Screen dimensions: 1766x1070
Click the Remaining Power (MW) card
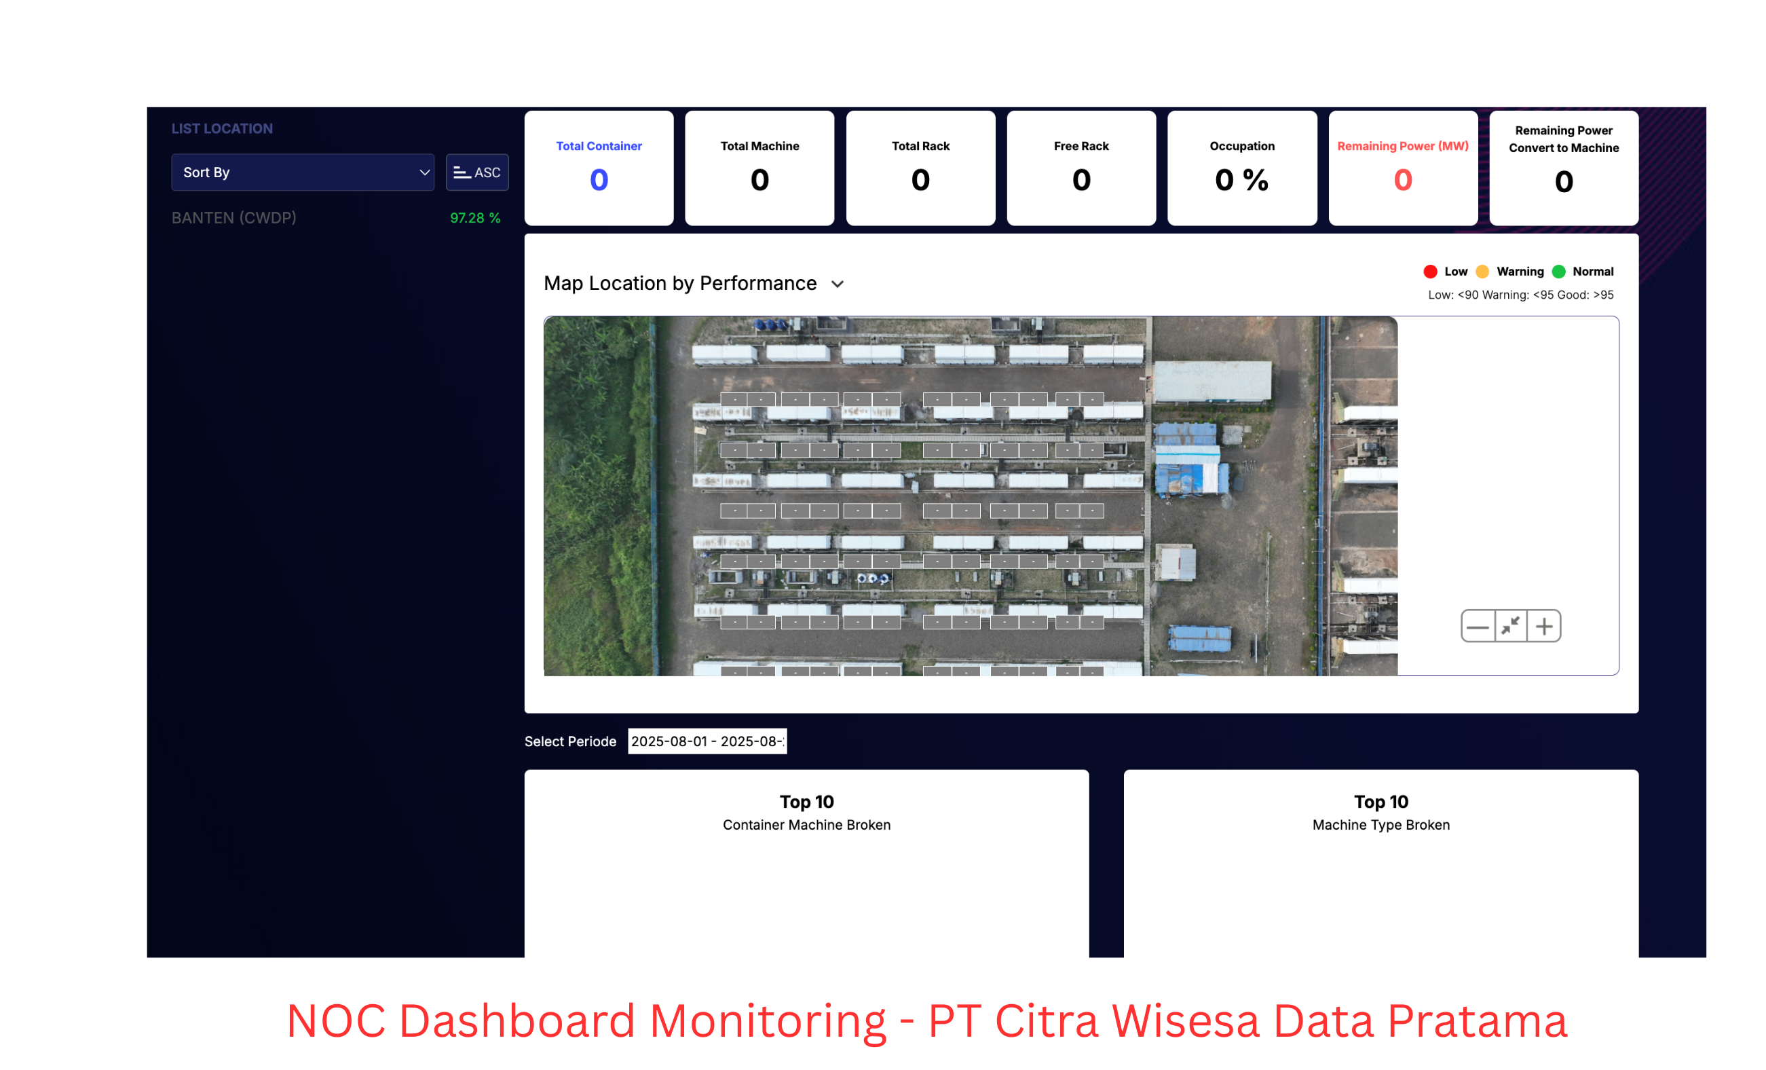click(1403, 168)
